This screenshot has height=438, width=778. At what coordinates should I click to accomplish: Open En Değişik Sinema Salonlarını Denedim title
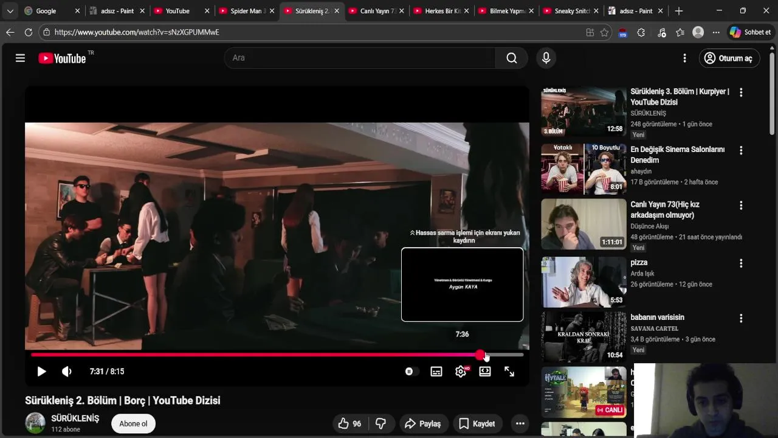(677, 155)
